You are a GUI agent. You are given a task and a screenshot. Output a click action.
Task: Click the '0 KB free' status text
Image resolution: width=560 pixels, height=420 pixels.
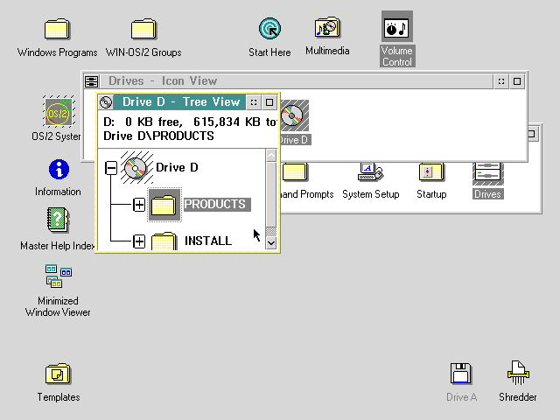[x=154, y=122]
